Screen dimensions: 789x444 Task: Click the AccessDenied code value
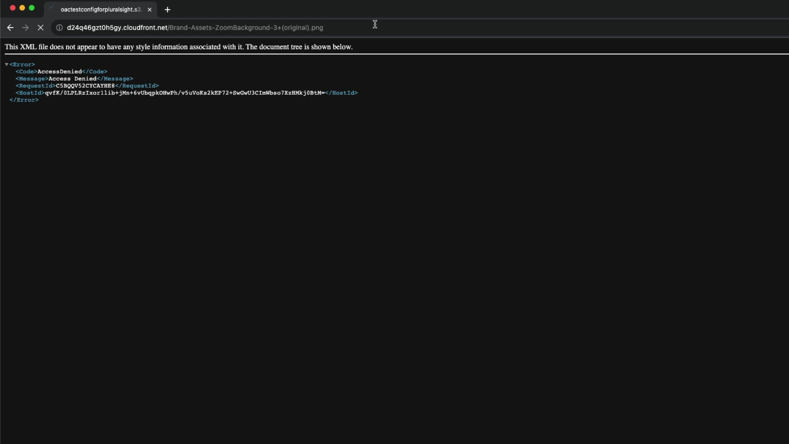(60, 72)
